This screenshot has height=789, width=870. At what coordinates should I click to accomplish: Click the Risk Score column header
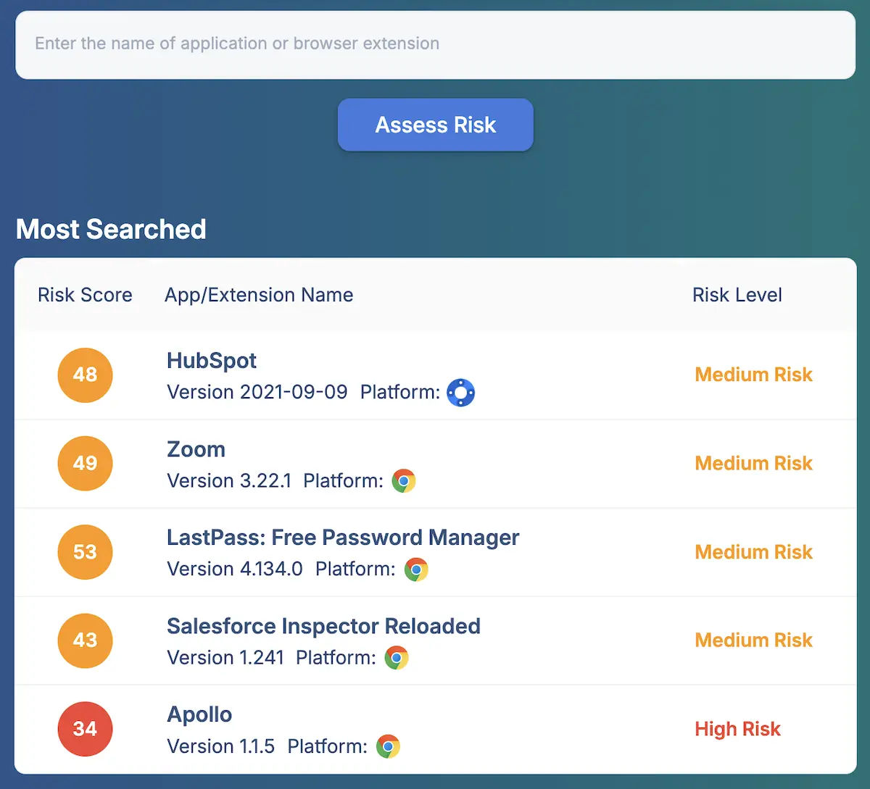(x=85, y=295)
